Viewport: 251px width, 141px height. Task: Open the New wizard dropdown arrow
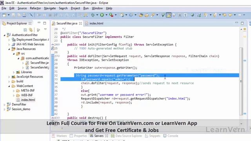[x=9, y=15]
